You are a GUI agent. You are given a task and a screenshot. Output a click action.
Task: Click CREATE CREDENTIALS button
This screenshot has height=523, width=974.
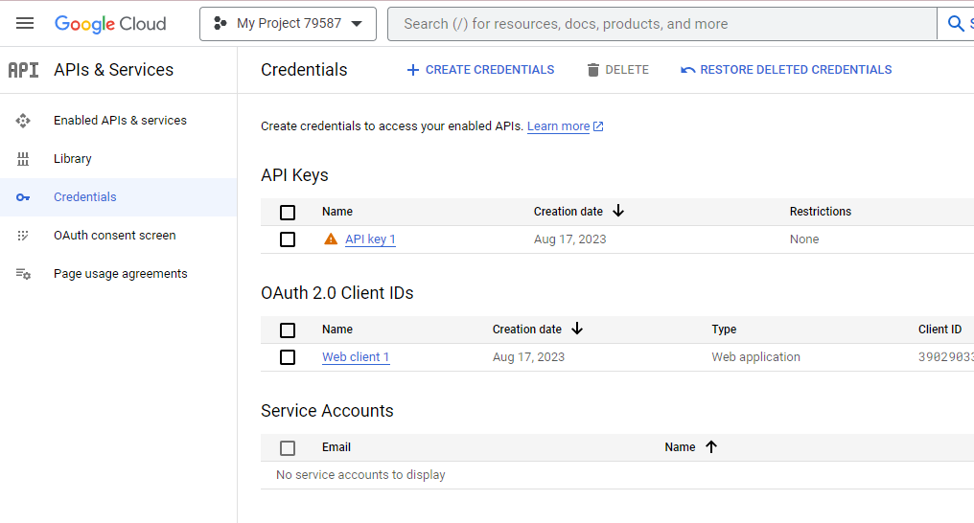(x=480, y=70)
